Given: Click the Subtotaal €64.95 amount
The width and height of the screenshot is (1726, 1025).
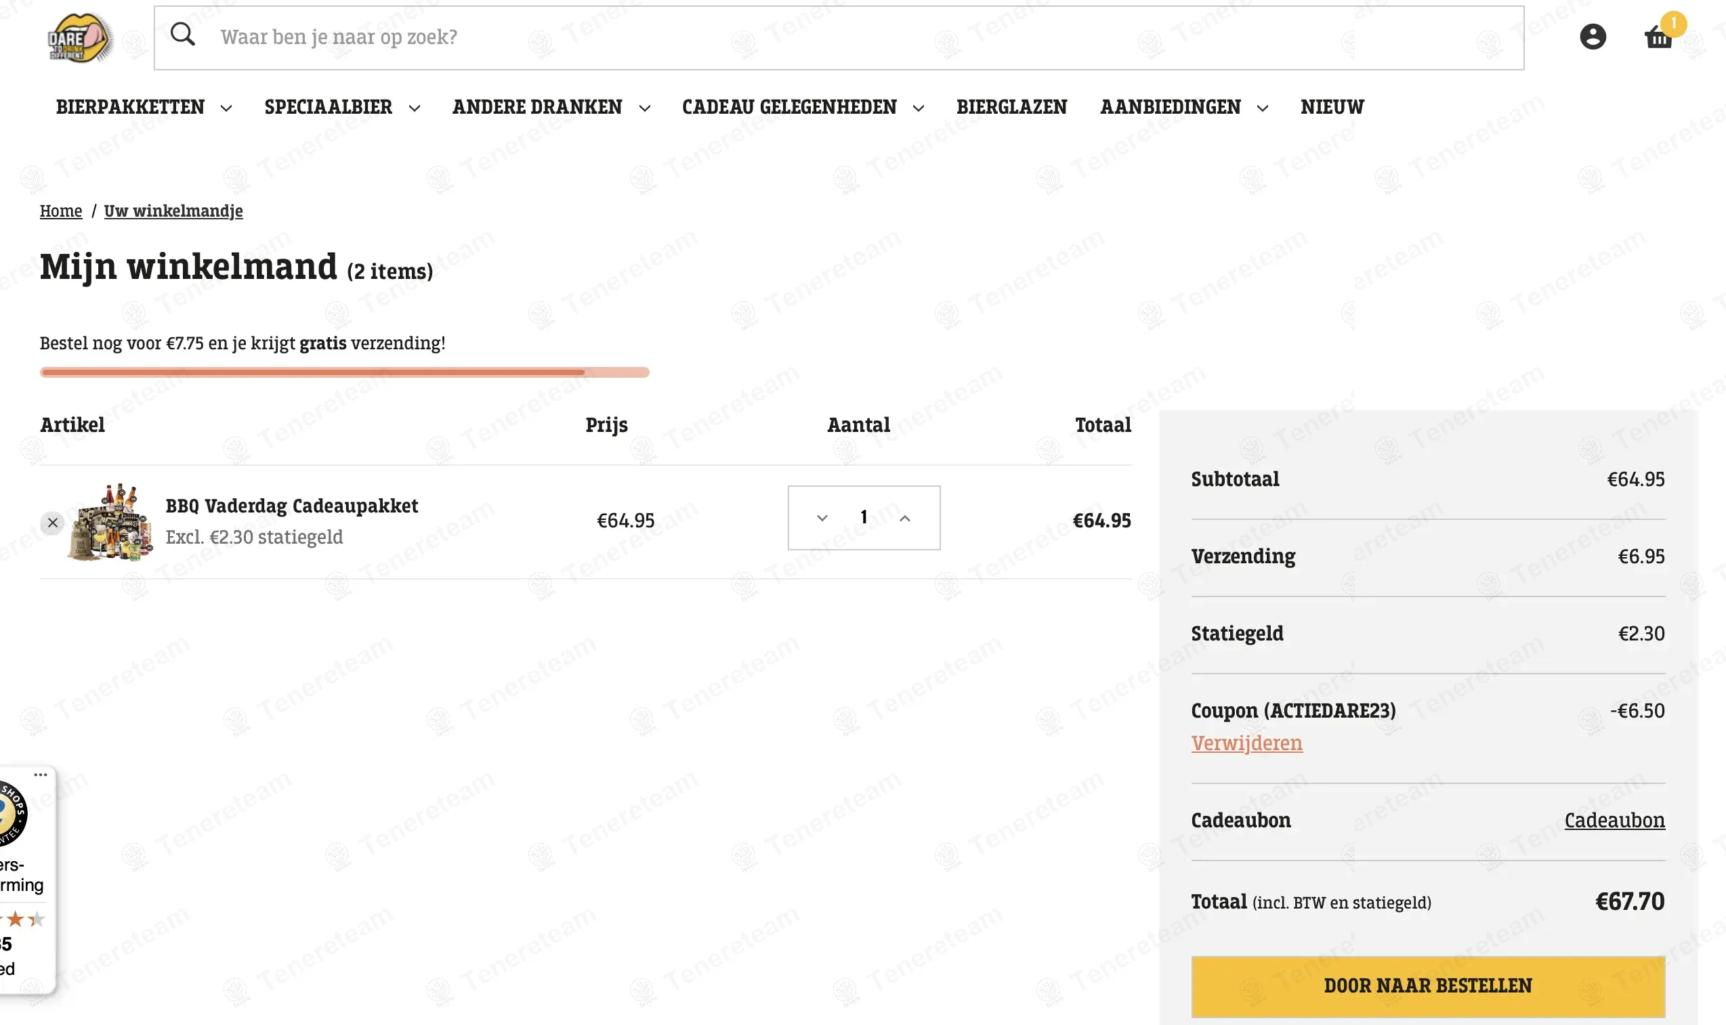Looking at the screenshot, I should click(x=1635, y=479).
